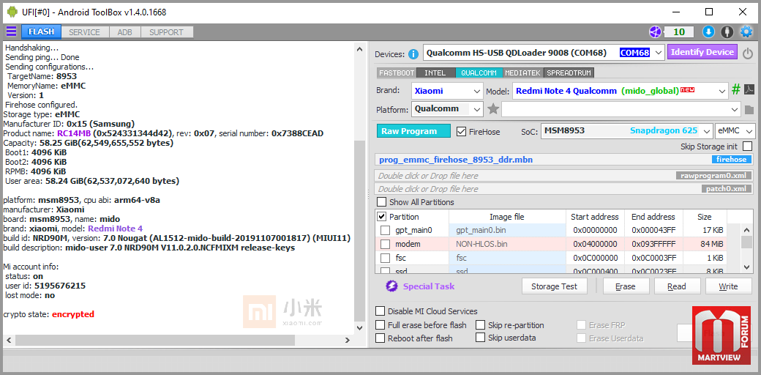Select the QUALCOMM chipset tab

[479, 73]
